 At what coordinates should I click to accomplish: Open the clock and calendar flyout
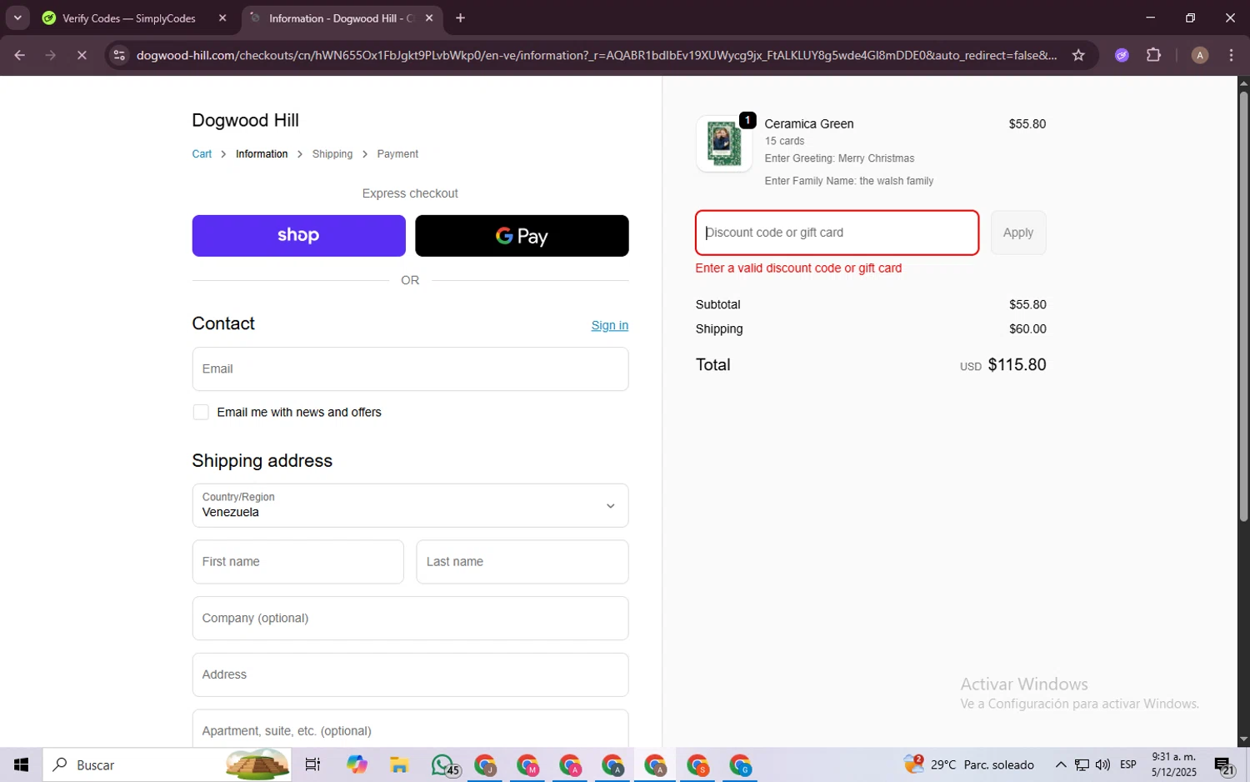click(1174, 764)
